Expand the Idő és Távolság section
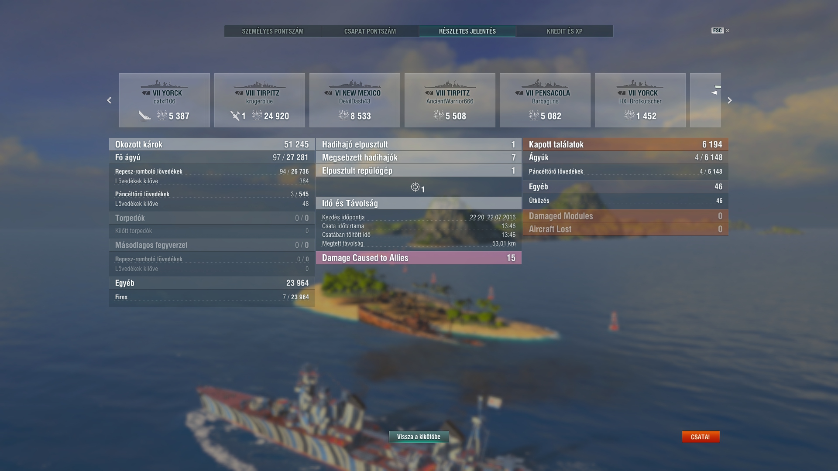The width and height of the screenshot is (838, 471). pyautogui.click(x=419, y=203)
